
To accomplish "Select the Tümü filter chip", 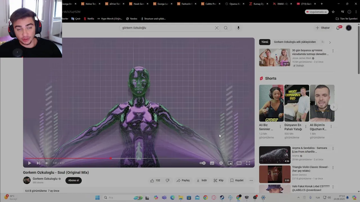I will 265,42.
